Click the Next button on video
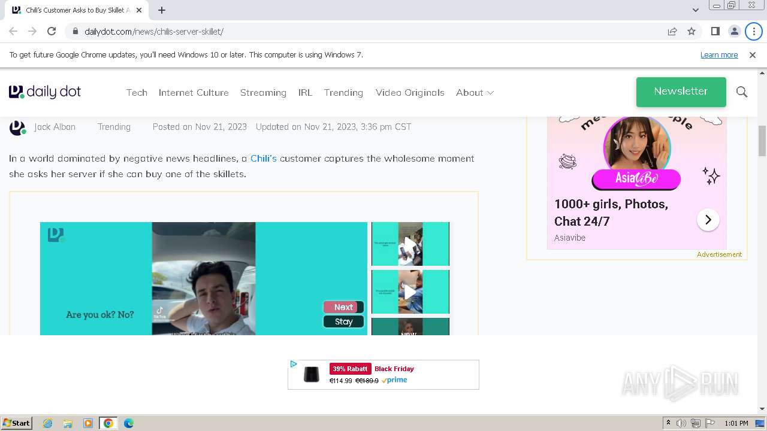 click(x=343, y=307)
